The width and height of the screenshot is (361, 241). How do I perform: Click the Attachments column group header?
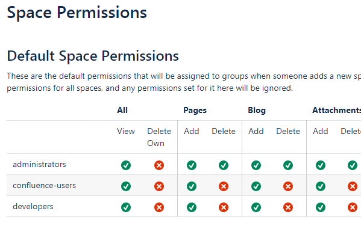337,110
